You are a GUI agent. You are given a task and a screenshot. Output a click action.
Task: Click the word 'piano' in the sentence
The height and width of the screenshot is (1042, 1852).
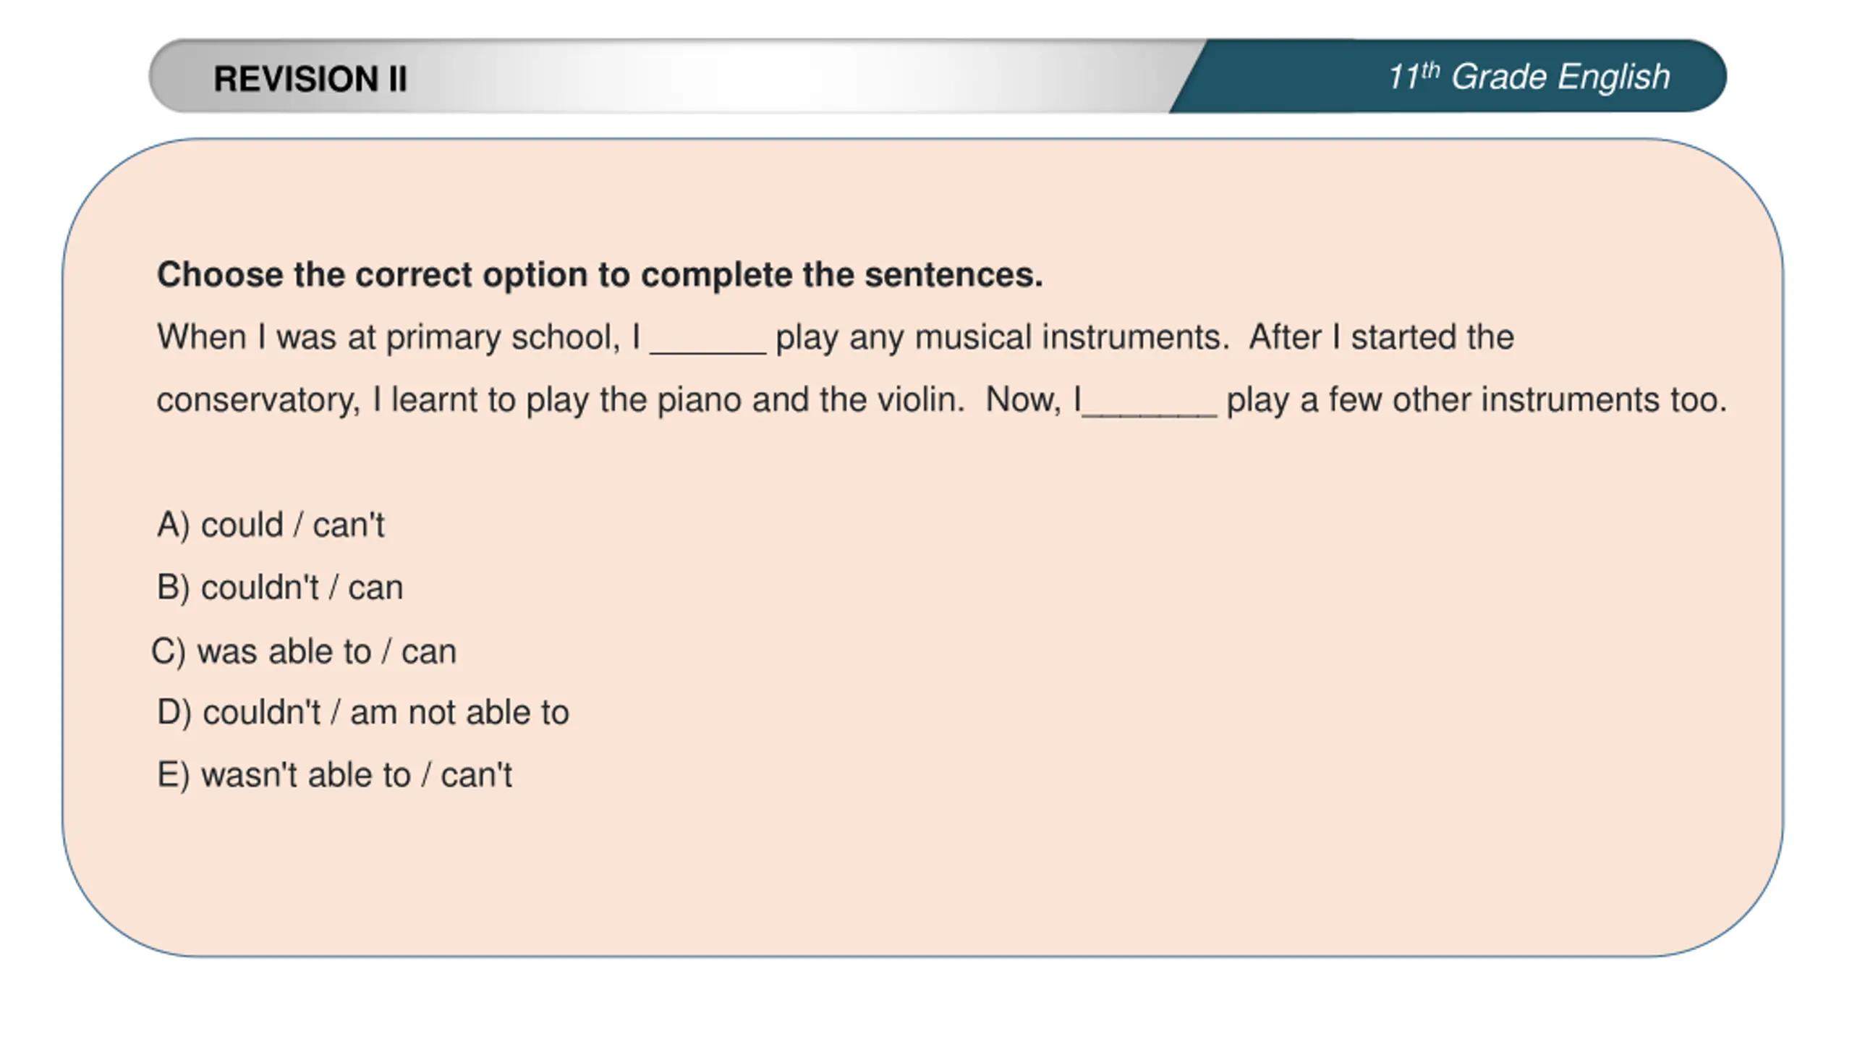click(699, 400)
